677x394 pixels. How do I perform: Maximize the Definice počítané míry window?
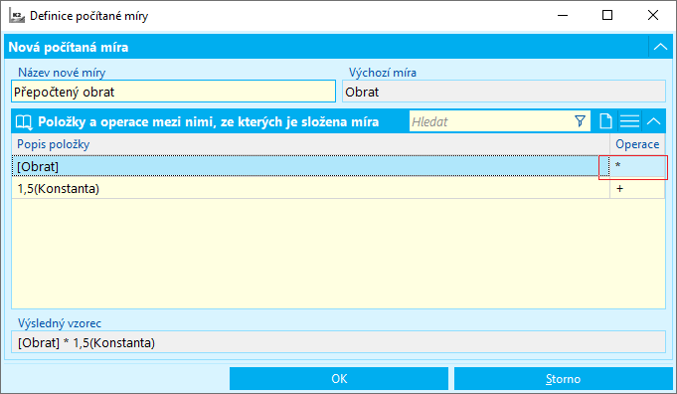pyautogui.click(x=607, y=16)
